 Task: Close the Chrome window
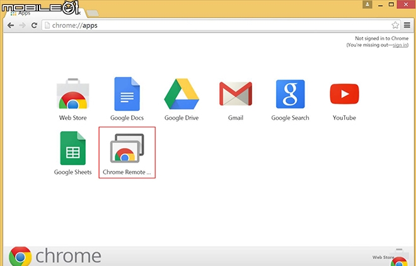coord(406,4)
